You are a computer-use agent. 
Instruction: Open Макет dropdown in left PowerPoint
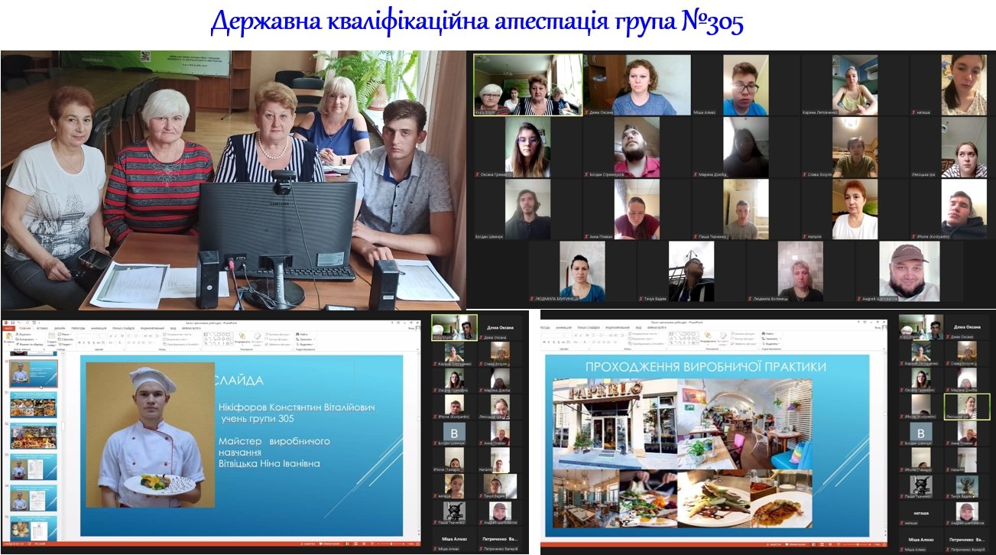click(x=64, y=334)
